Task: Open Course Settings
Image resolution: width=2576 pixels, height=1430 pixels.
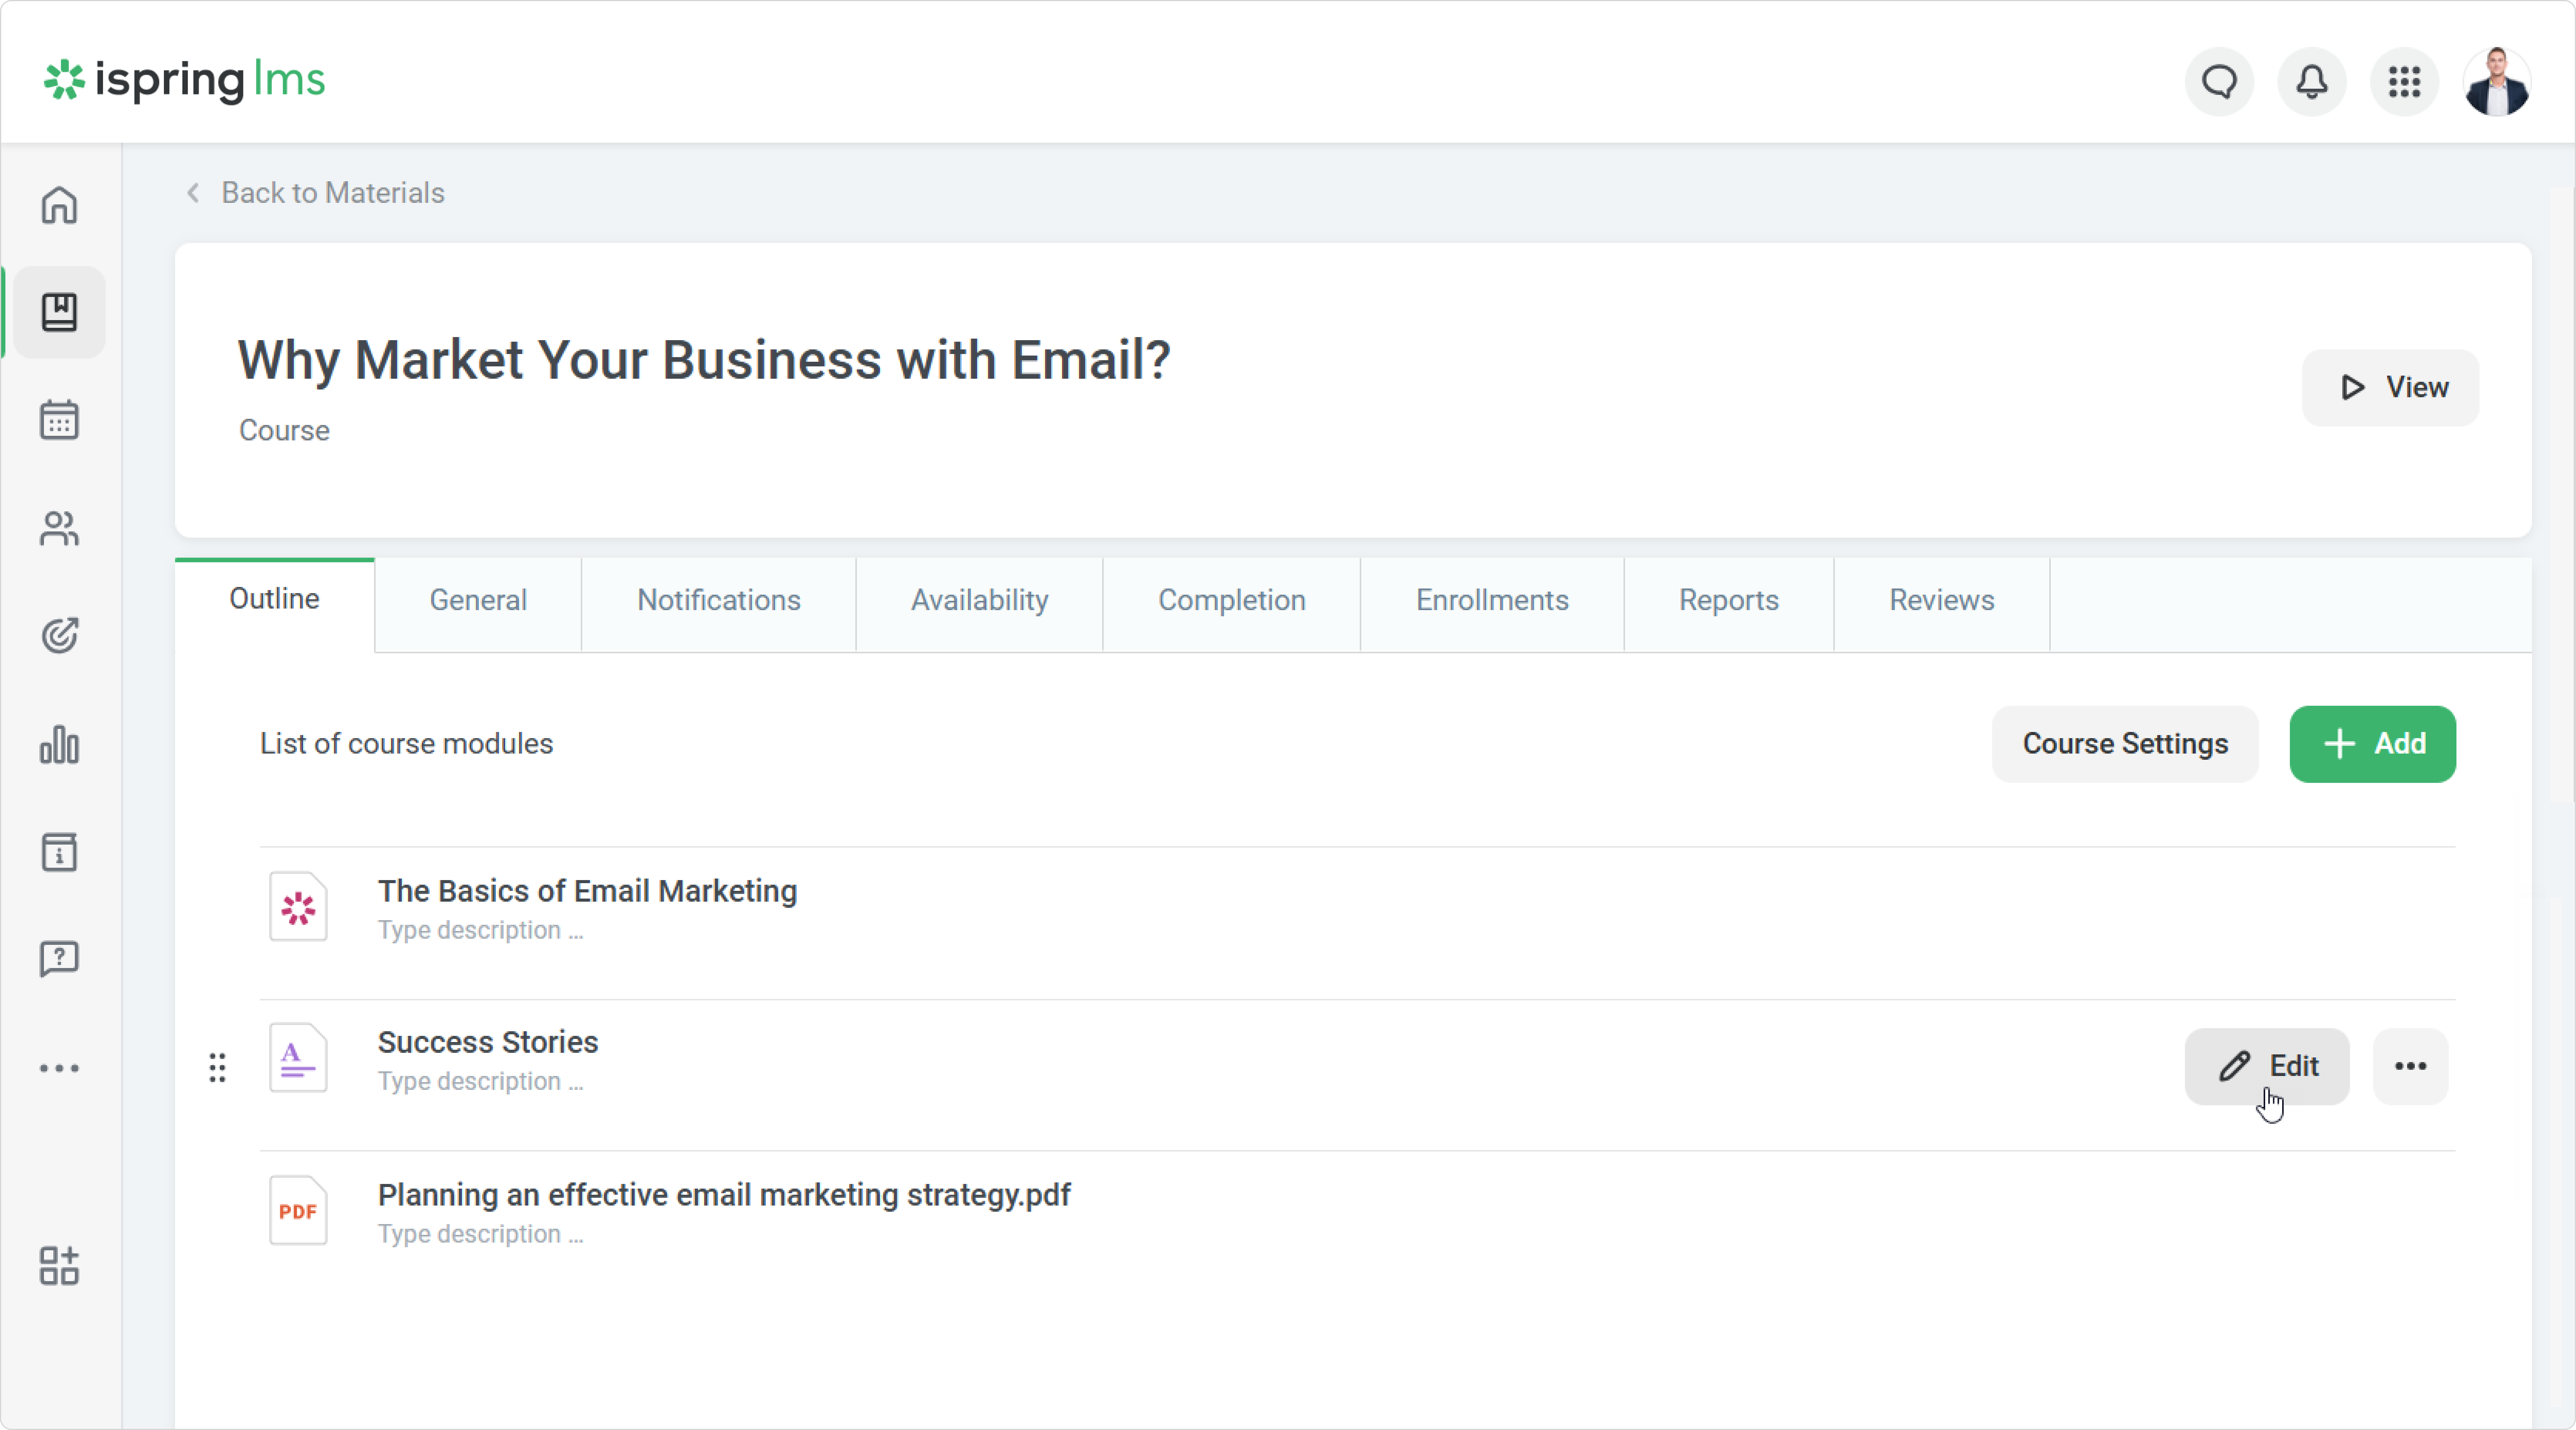Action: pyautogui.click(x=2124, y=744)
